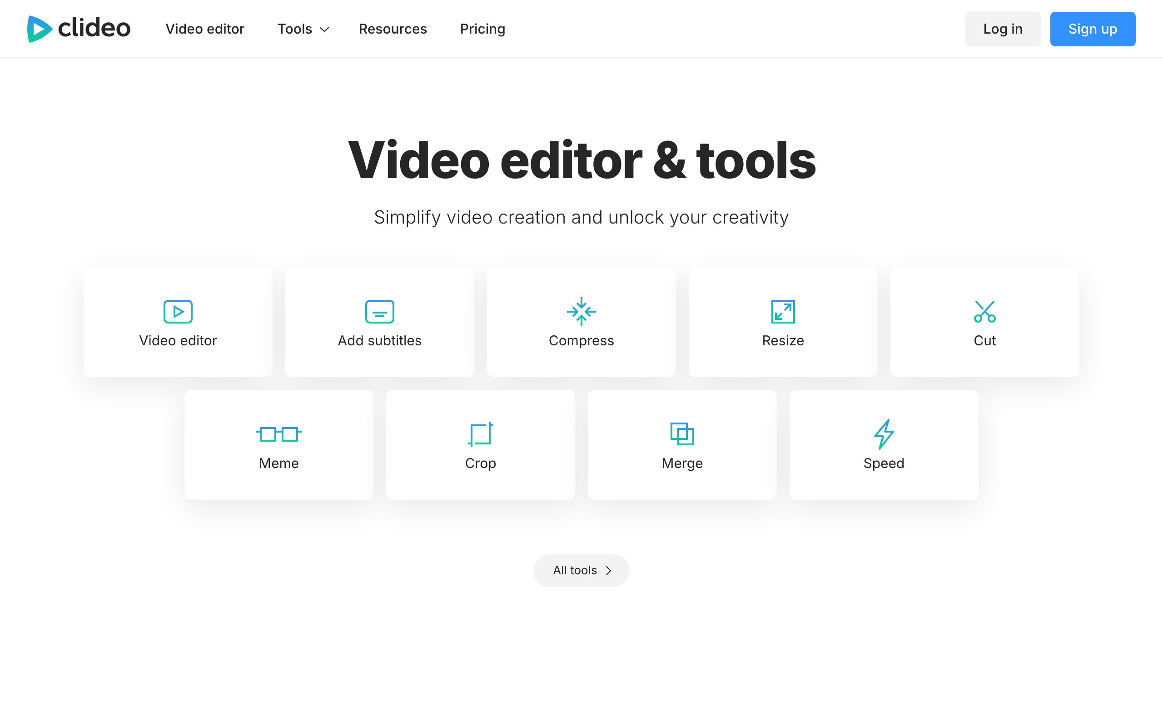The width and height of the screenshot is (1163, 727).
Task: Open the Video editor nav item
Action: tap(205, 29)
